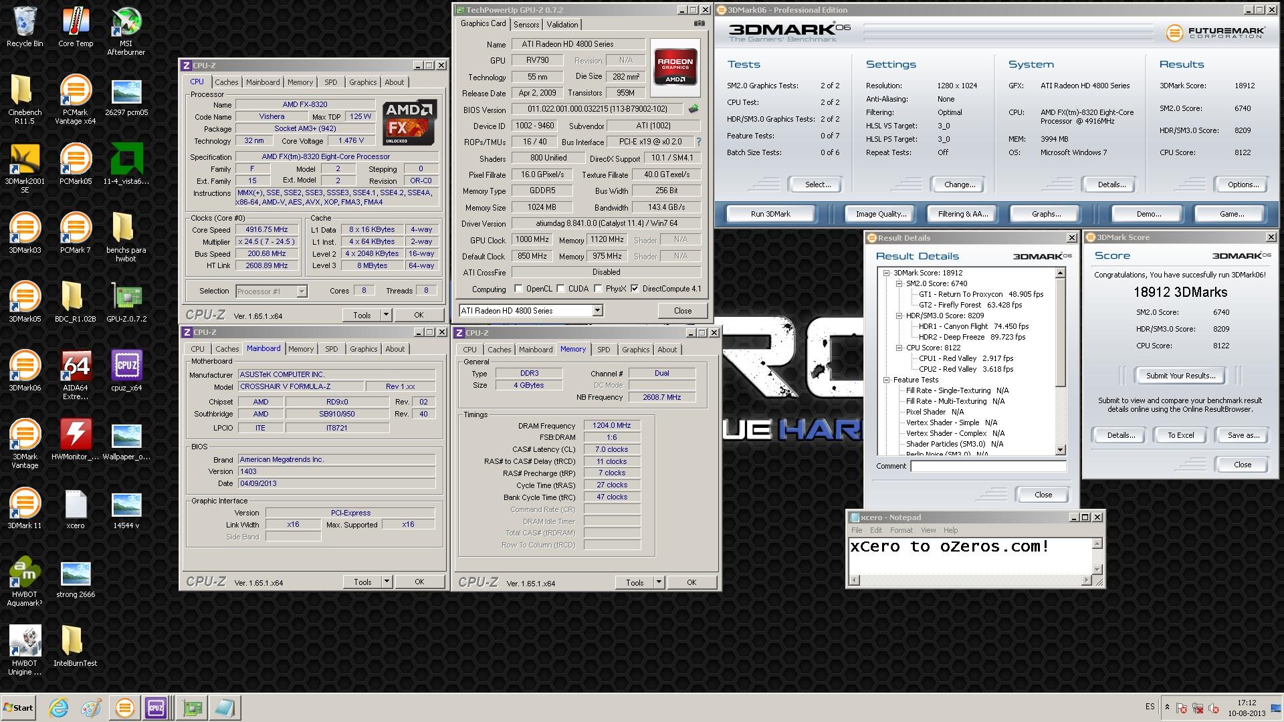Open the Format menu in Notepad
Screen dimensions: 1284x722
[901, 530]
